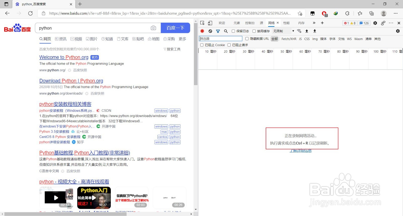Click the page vertical scrollbar thumb
Screen dimensions: 403x216
tap(196, 54)
